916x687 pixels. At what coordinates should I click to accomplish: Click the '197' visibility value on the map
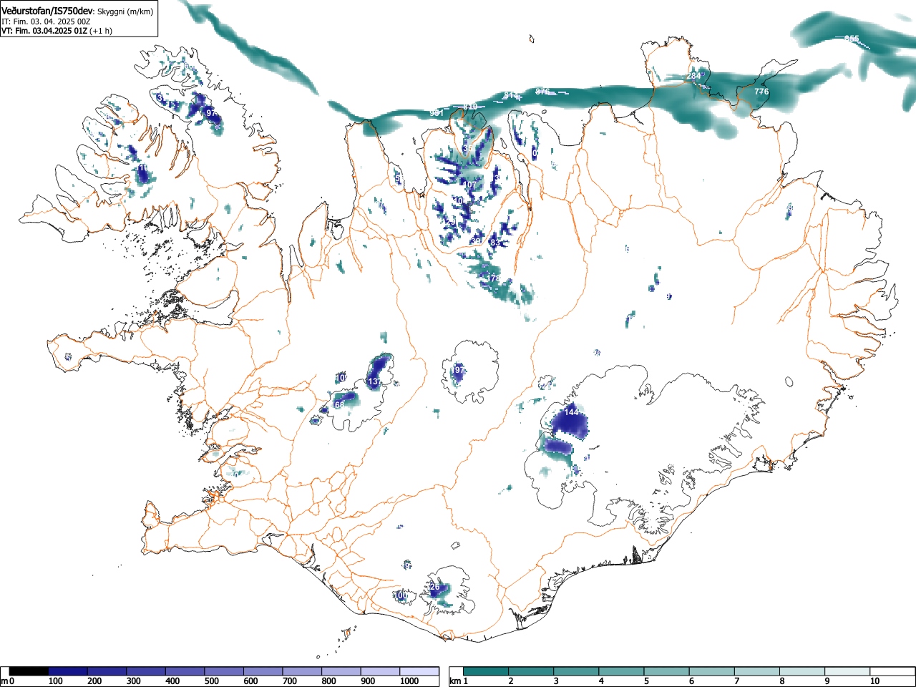(x=457, y=370)
